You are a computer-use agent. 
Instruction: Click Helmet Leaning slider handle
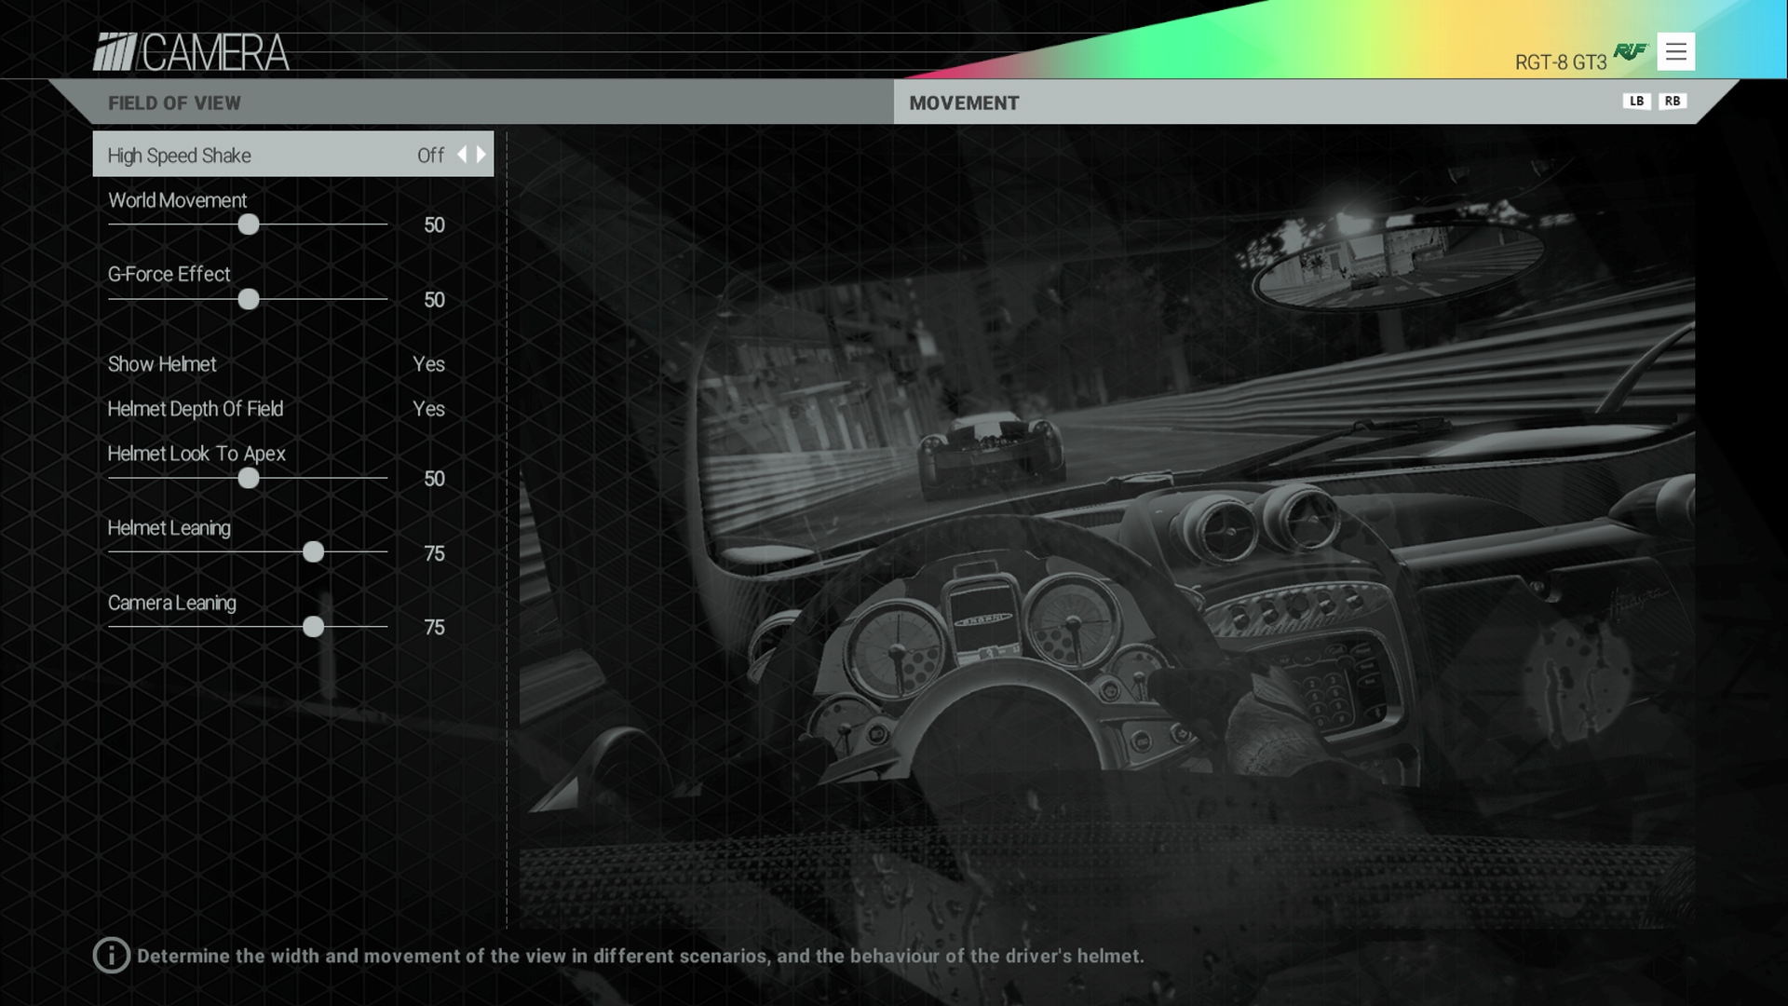pos(314,552)
